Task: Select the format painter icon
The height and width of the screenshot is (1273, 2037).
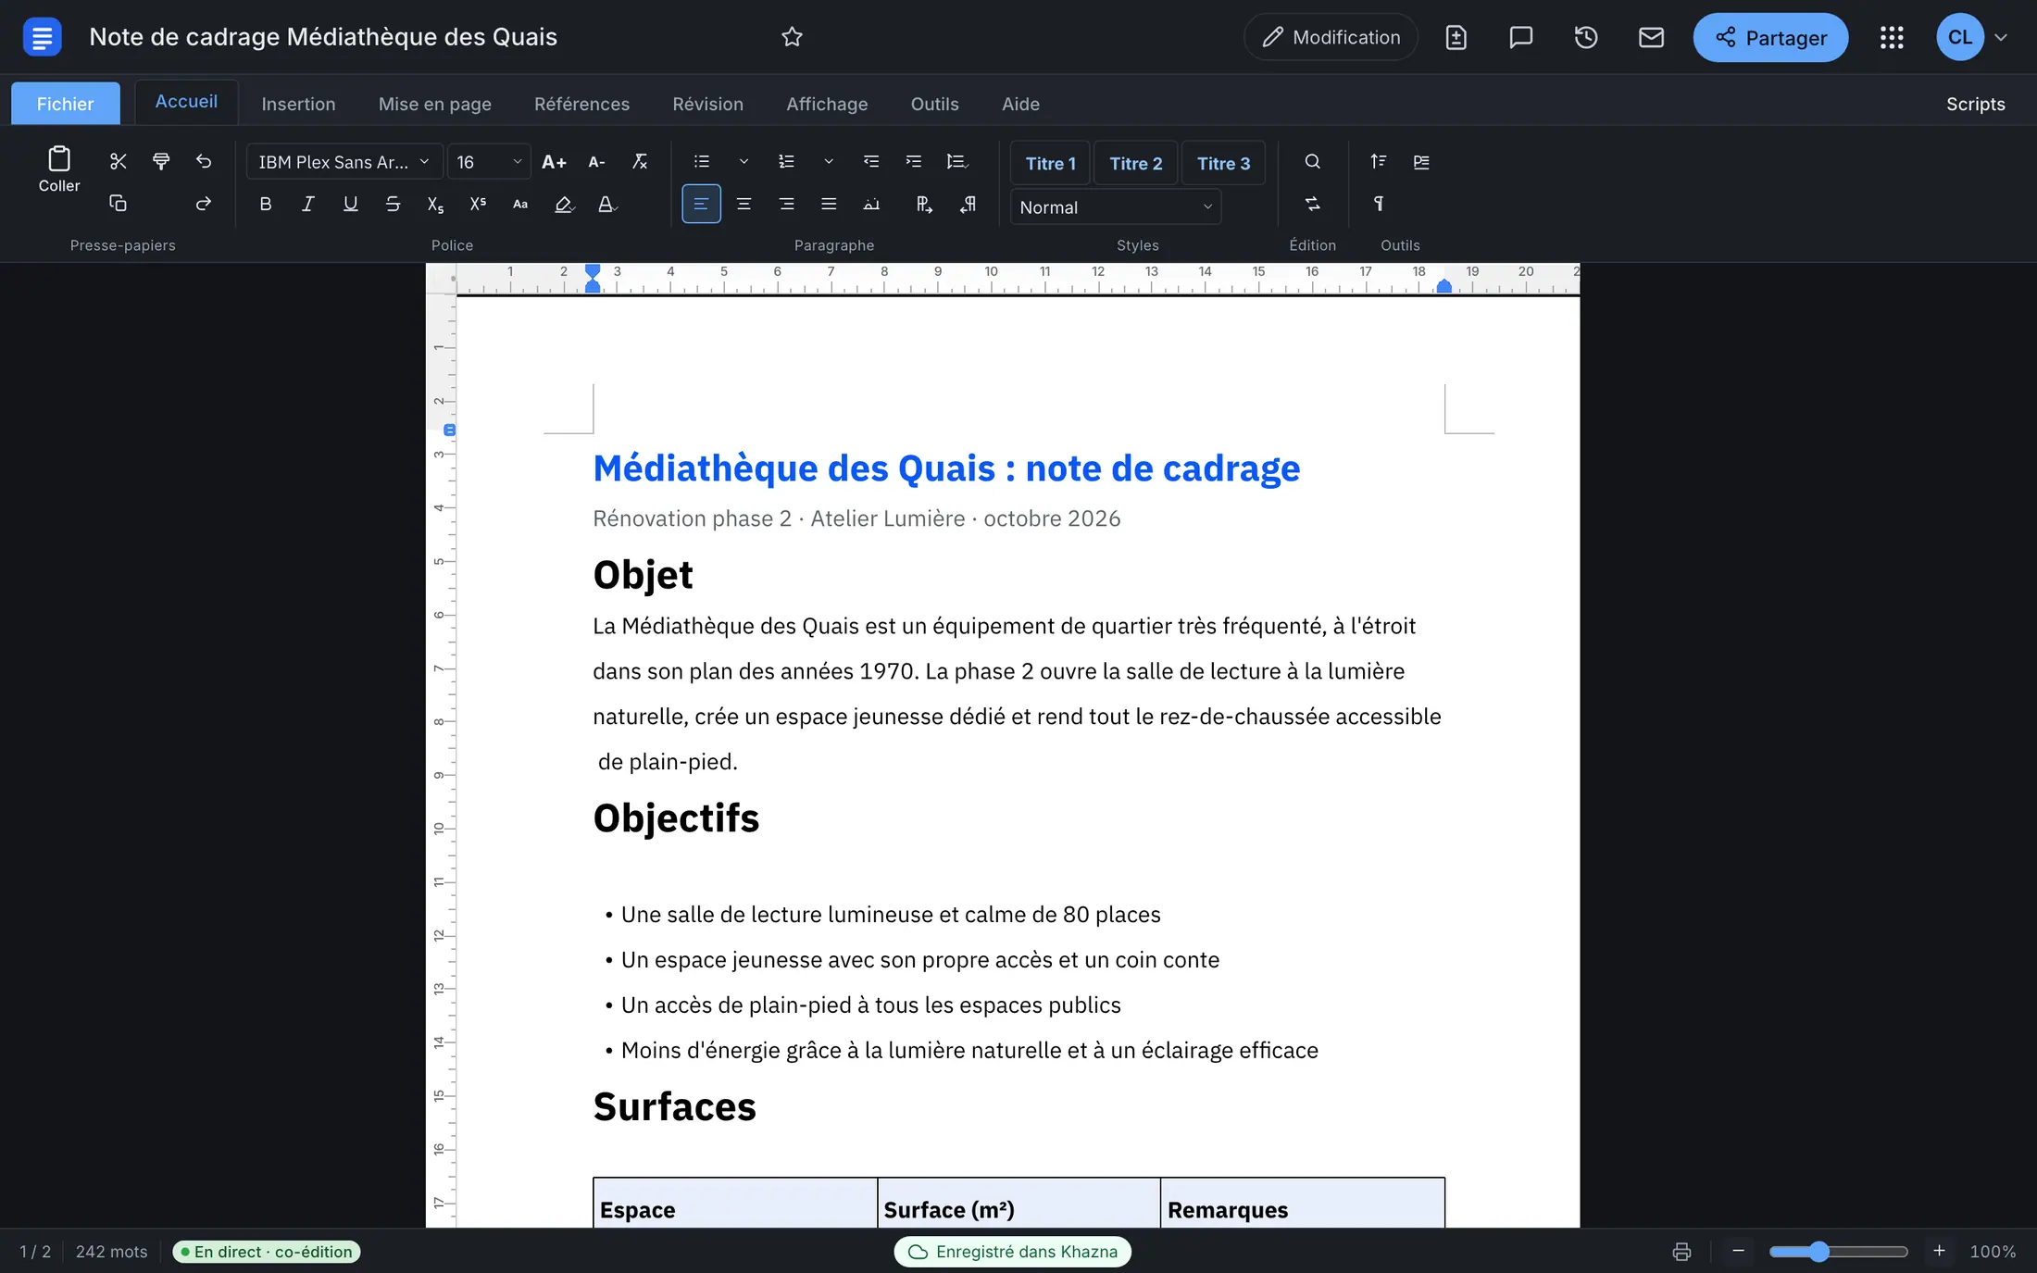Action: point(161,162)
